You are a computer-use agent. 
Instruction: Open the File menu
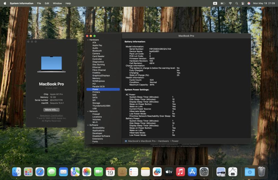pos(39,3)
